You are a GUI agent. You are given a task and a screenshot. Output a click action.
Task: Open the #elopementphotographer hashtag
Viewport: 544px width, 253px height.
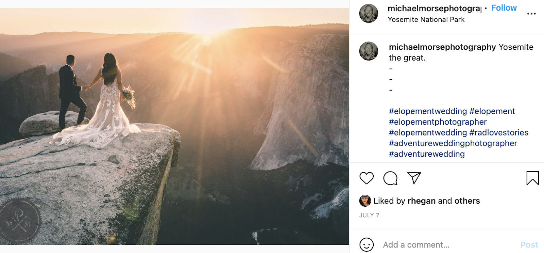tap(438, 122)
